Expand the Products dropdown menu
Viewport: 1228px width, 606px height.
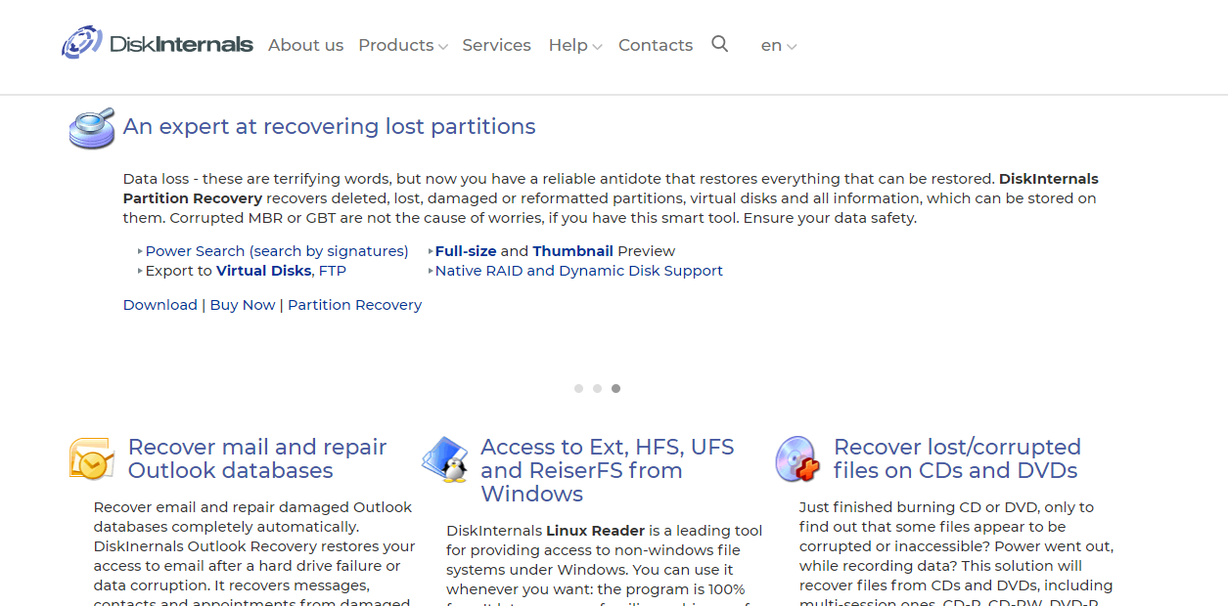point(402,45)
